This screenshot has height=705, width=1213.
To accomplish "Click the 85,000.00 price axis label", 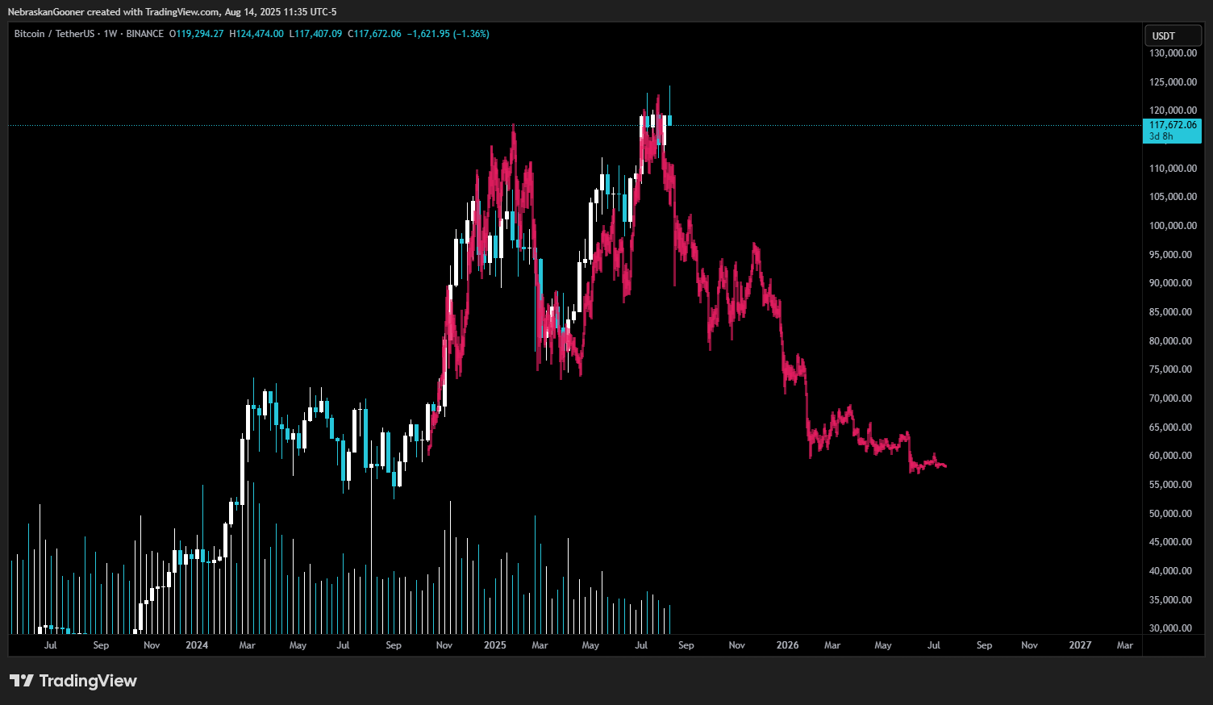I will pos(1170,312).
